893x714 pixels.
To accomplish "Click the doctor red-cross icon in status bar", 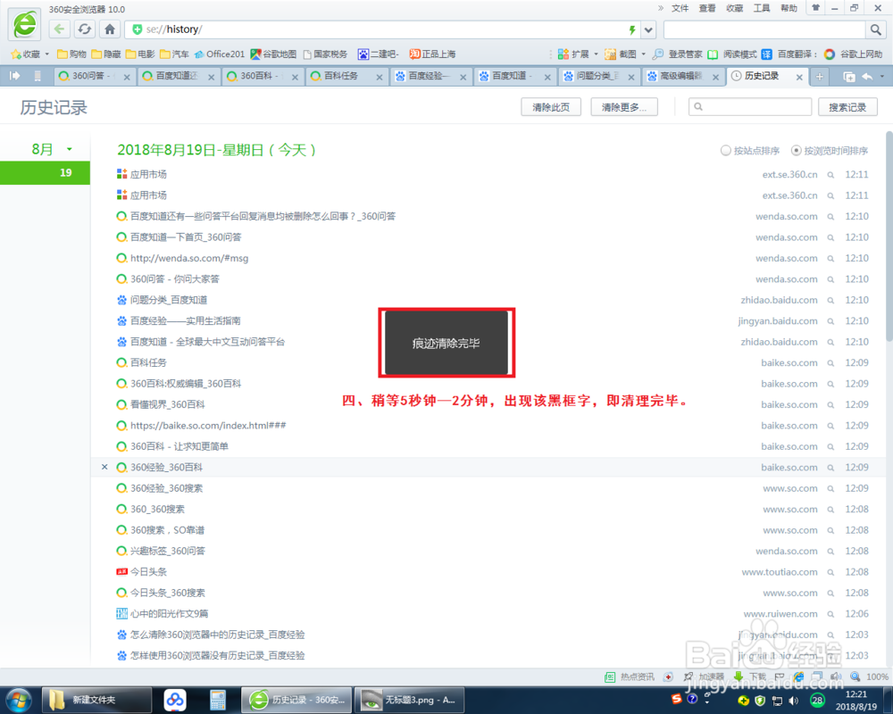I will tap(668, 677).
